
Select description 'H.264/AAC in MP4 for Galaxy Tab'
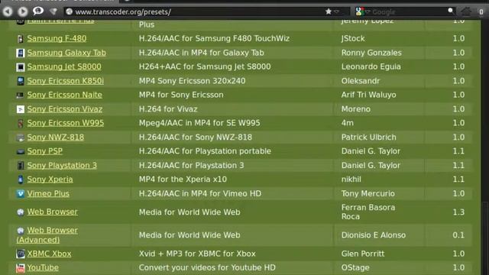[202, 53]
